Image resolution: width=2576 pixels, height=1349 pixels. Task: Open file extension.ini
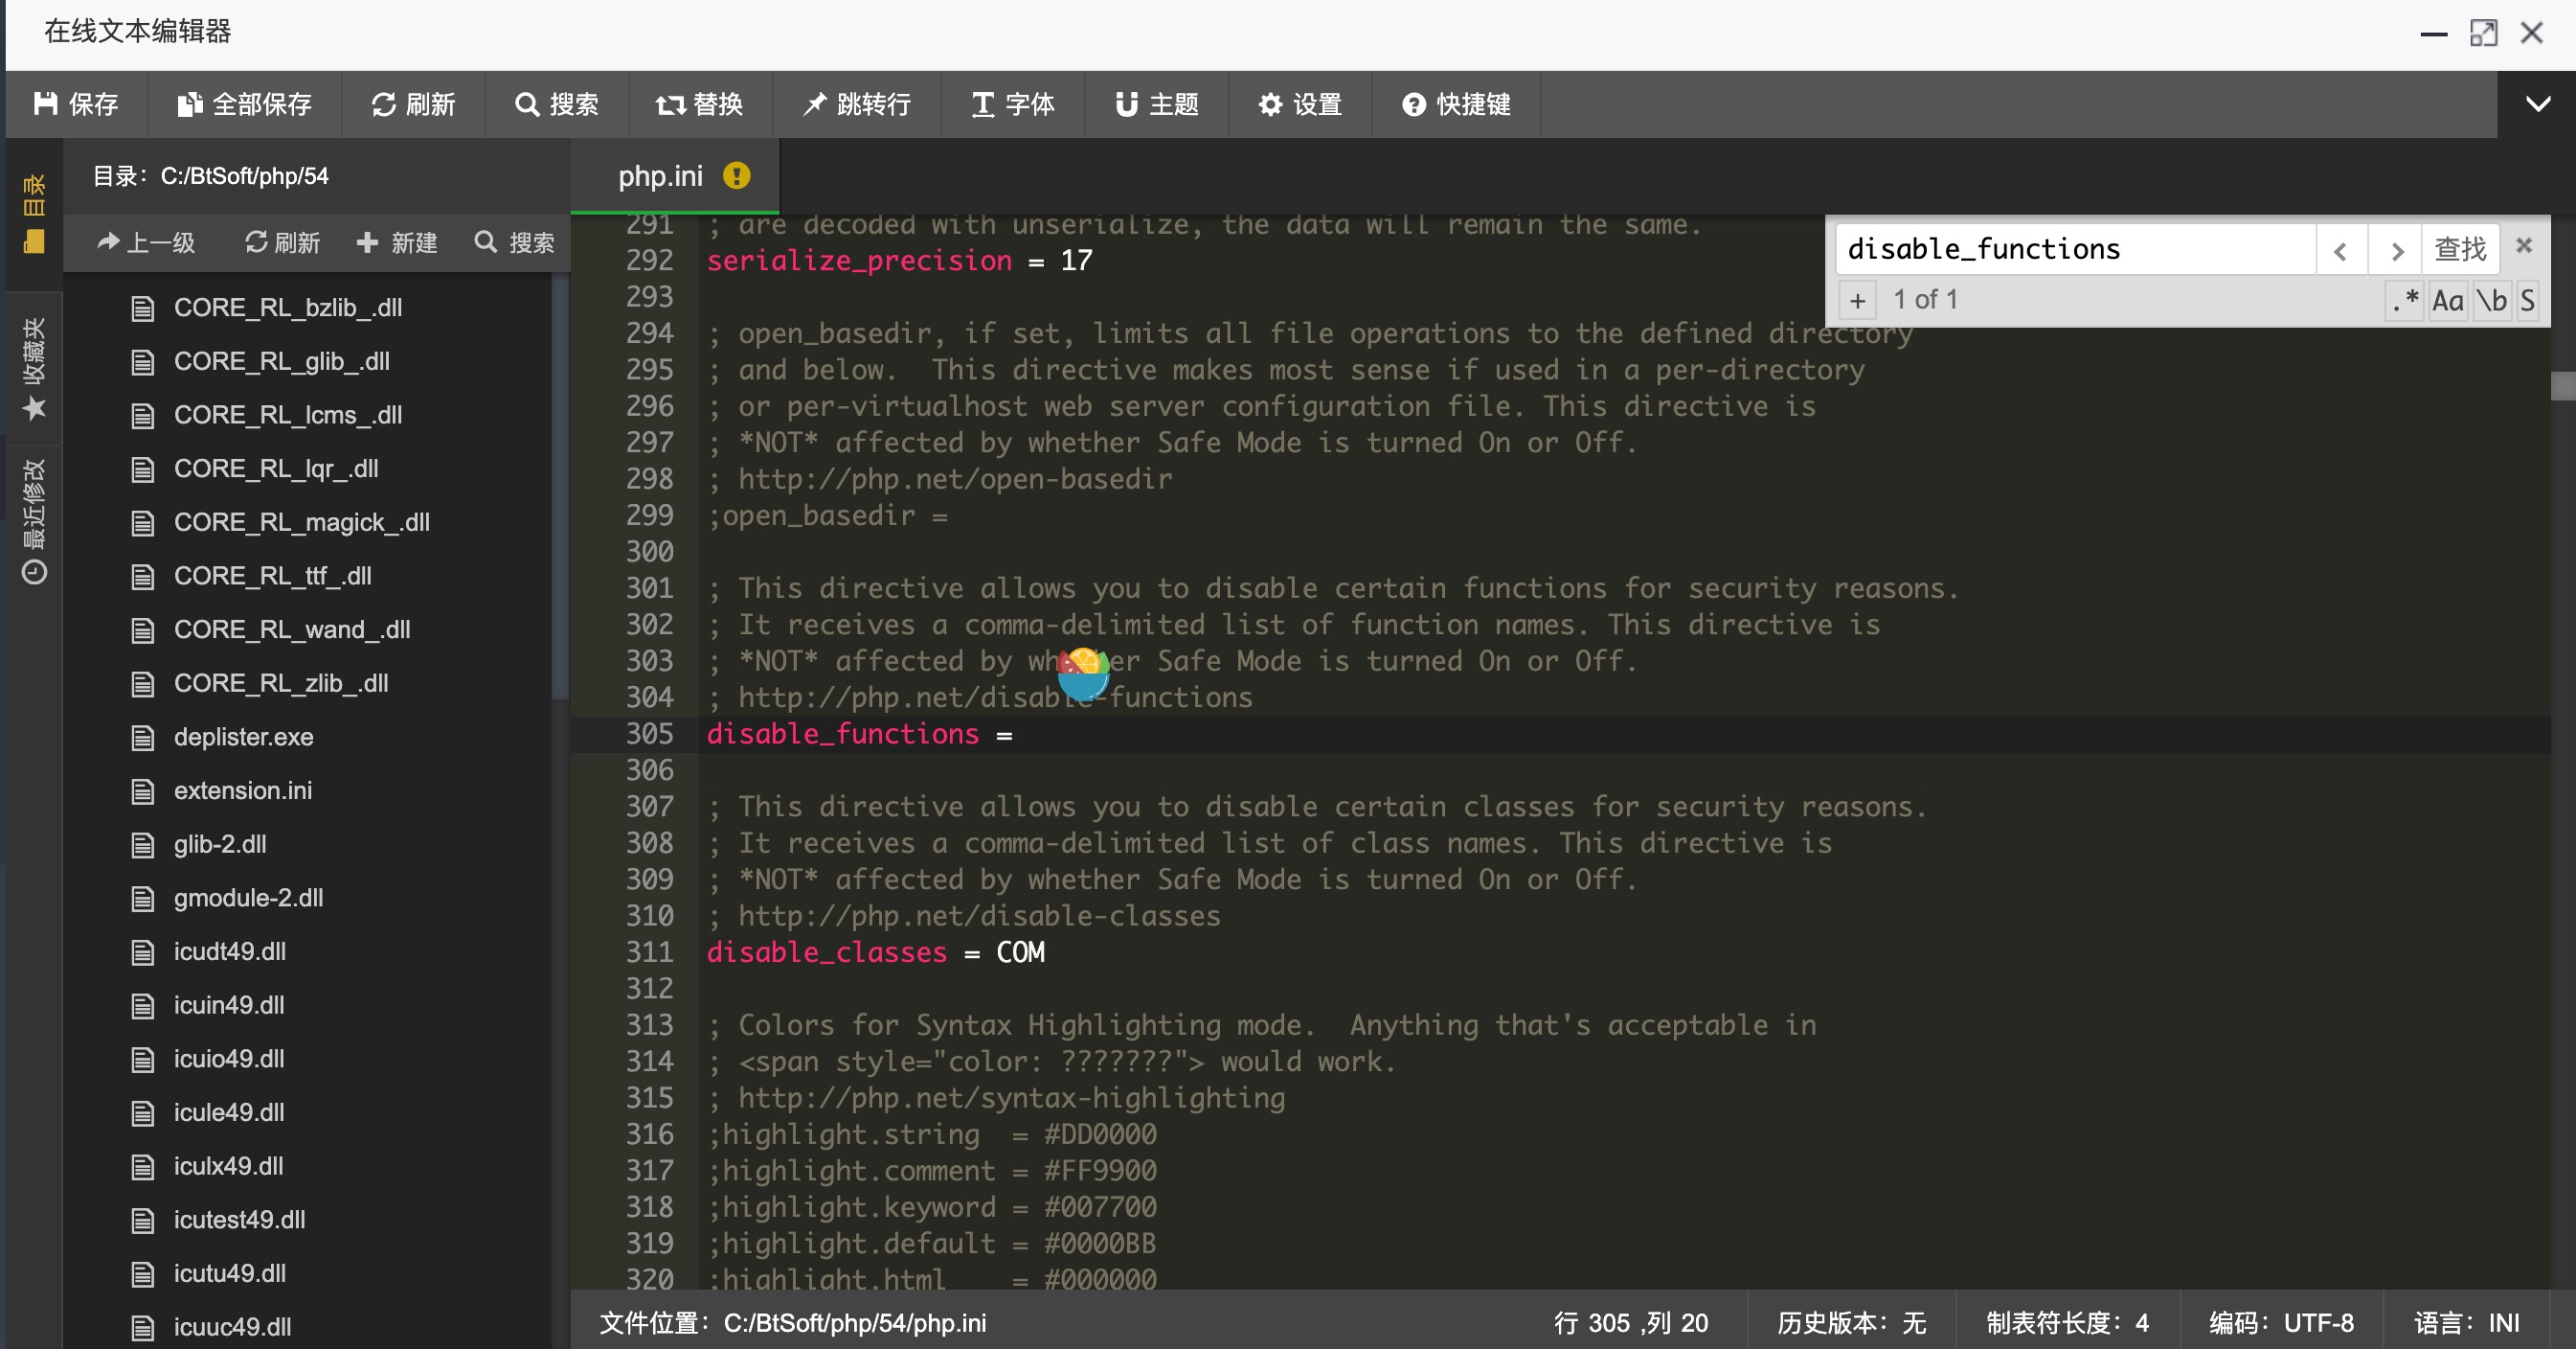tap(243, 790)
